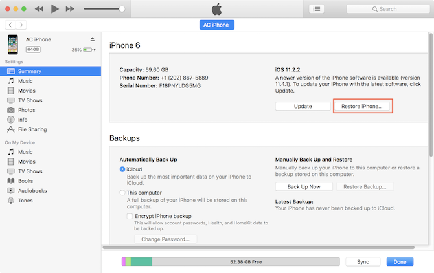Click the Change Password... button
The image size is (434, 273).
coord(166,239)
